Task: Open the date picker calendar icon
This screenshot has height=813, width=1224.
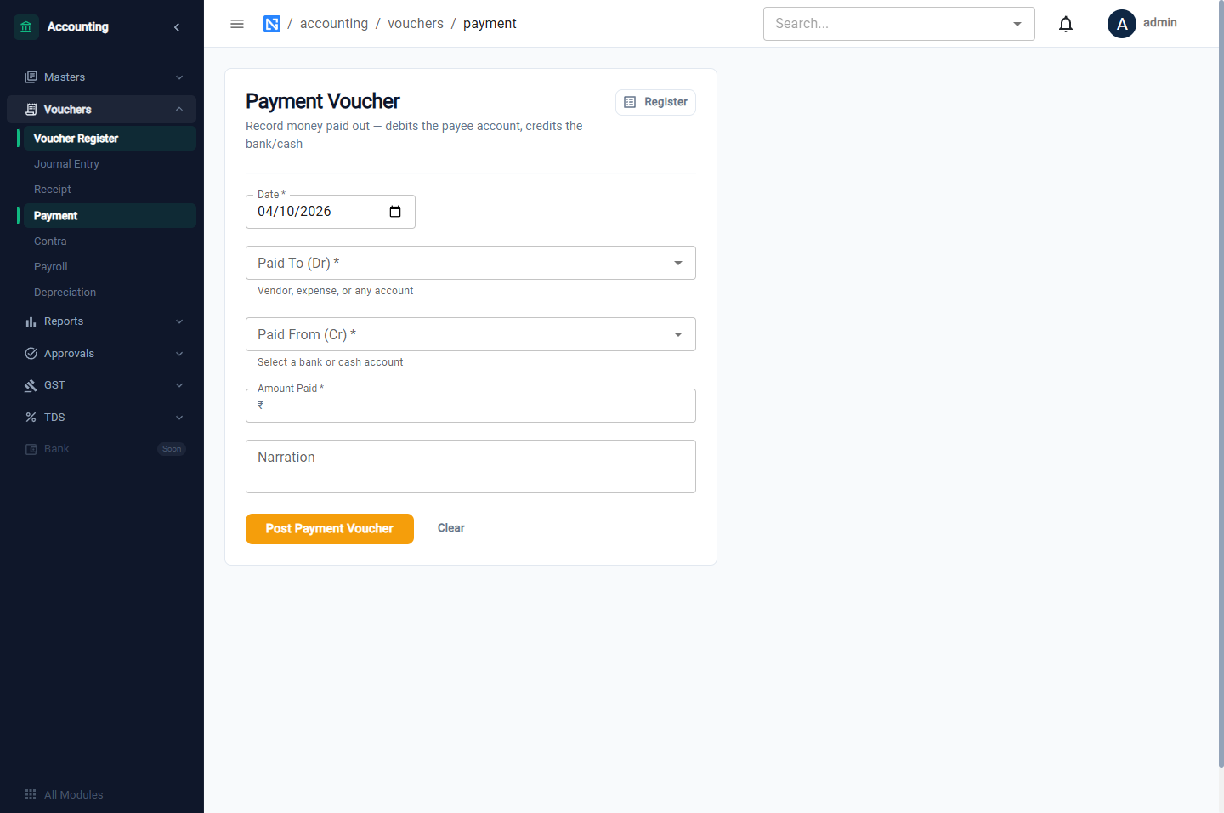Action: click(x=395, y=212)
